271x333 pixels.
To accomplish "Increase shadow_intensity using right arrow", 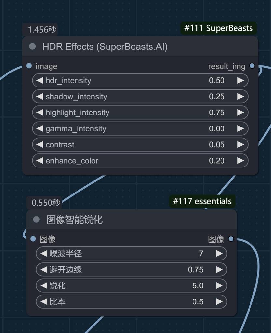I will click(240, 96).
